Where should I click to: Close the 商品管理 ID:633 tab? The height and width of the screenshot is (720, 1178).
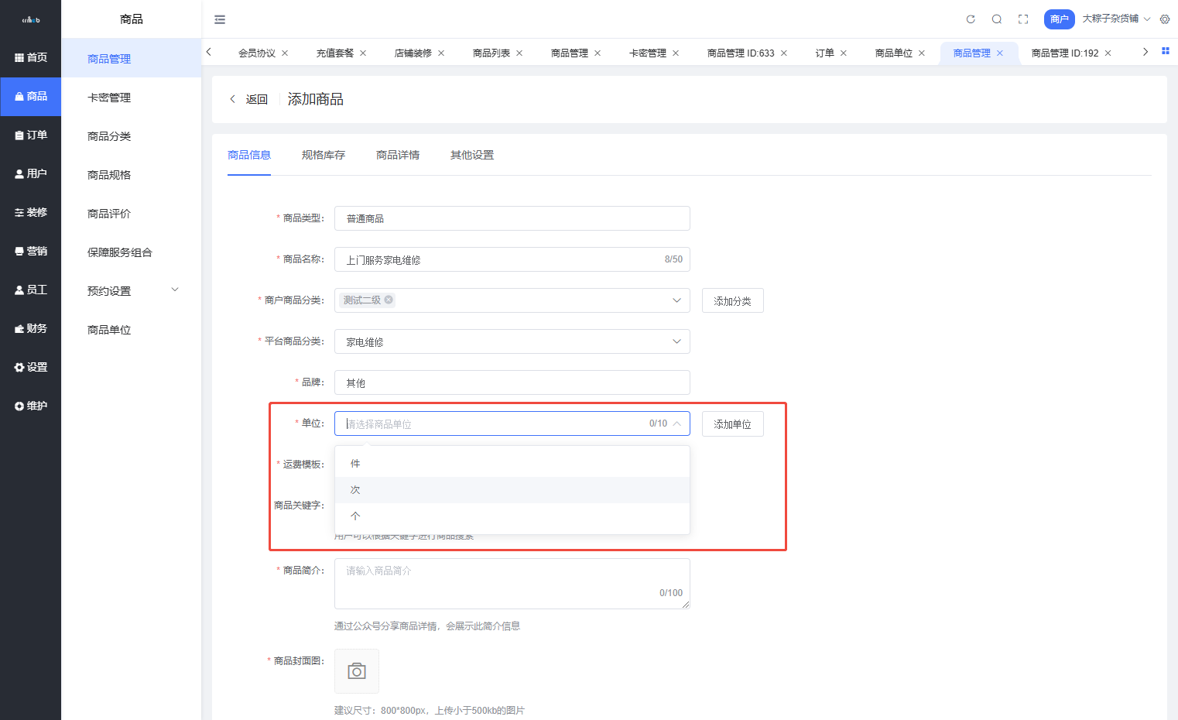(784, 53)
